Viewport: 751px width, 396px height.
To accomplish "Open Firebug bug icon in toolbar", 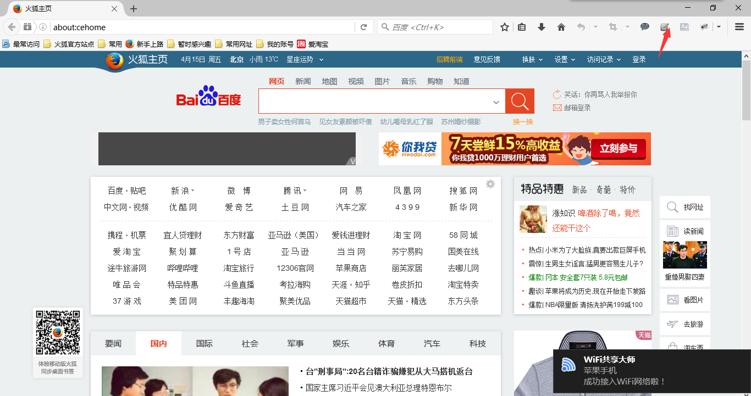I will point(704,27).
